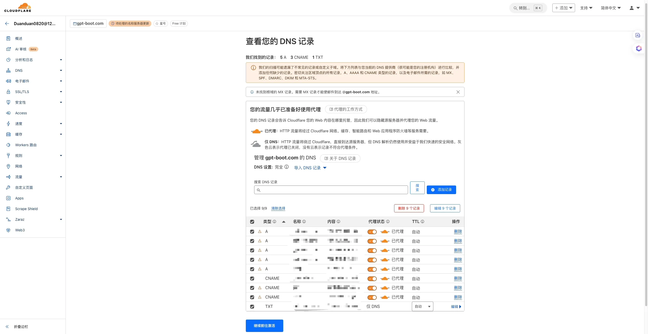Toggle proxy status on first A record
This screenshot has height=334, width=648.
point(371,232)
